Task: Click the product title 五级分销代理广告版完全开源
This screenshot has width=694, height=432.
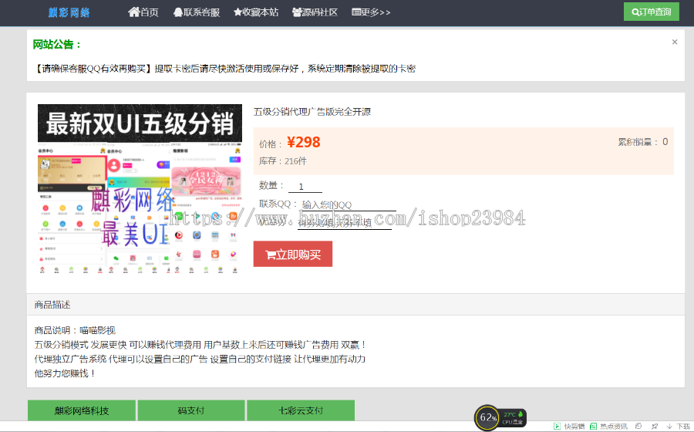Action: [312, 112]
